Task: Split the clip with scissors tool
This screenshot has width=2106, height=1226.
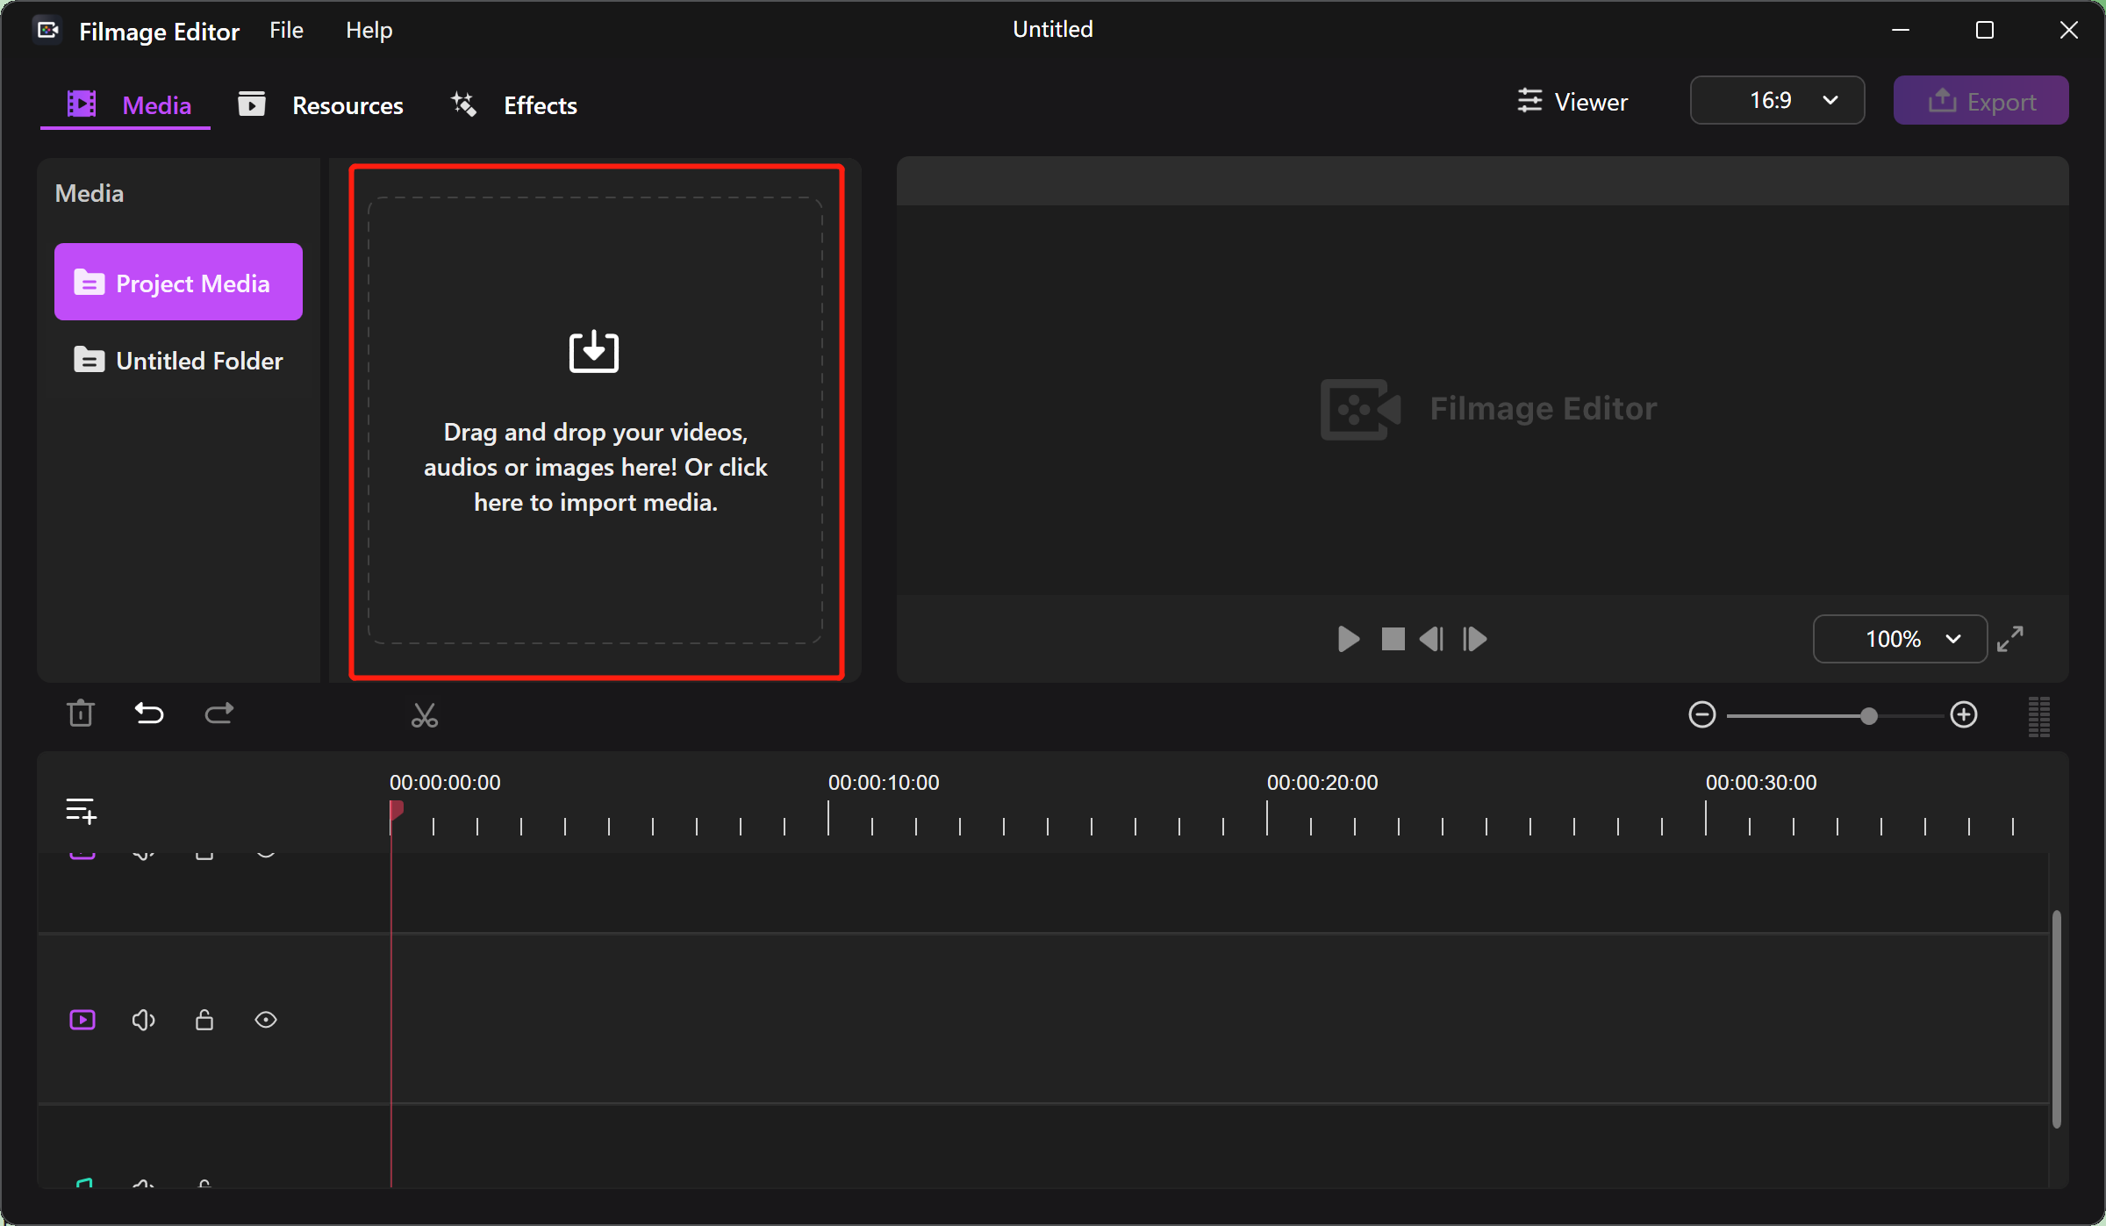Action: pos(425,715)
